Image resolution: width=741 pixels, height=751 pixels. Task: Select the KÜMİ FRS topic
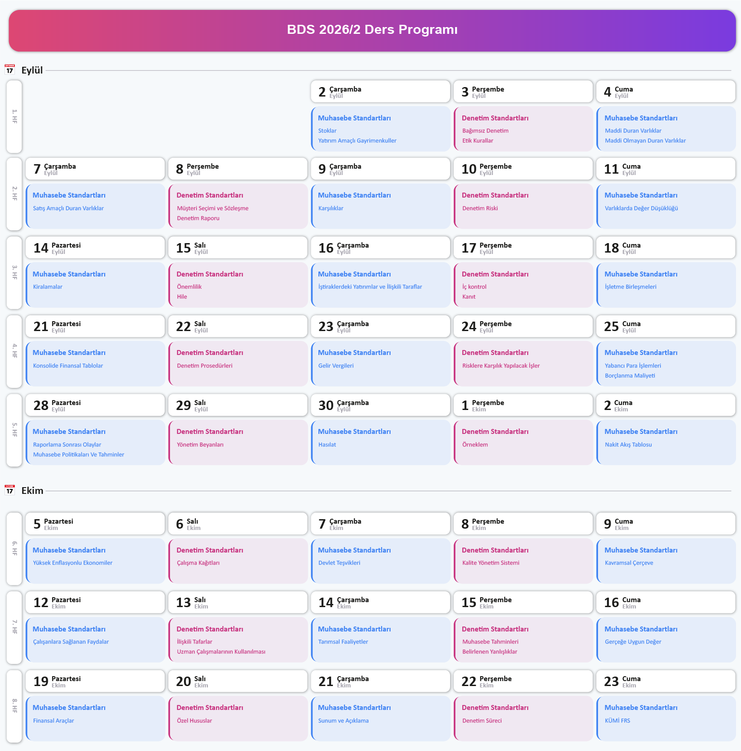pyautogui.click(x=617, y=721)
